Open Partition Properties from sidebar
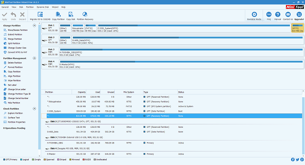 (14, 122)
